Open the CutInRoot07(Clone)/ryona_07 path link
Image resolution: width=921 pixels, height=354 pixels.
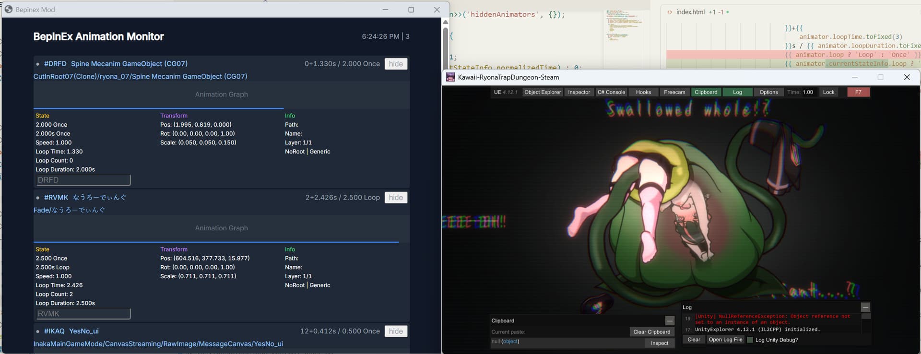point(141,77)
